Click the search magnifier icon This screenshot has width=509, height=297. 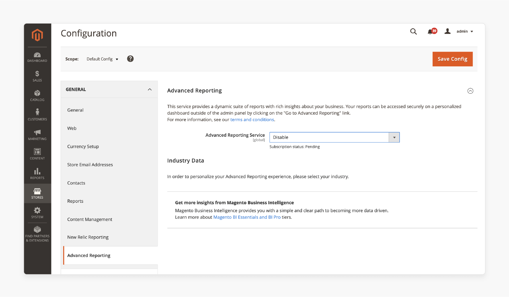coord(414,31)
